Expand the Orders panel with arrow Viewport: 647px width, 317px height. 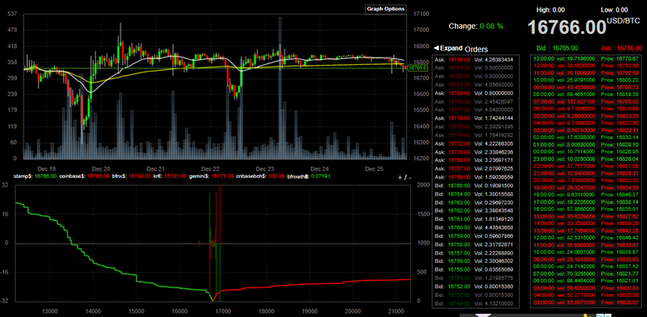(x=447, y=48)
